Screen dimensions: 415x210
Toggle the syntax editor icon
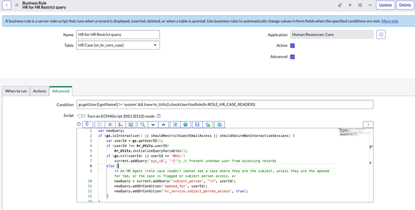click(x=87, y=124)
